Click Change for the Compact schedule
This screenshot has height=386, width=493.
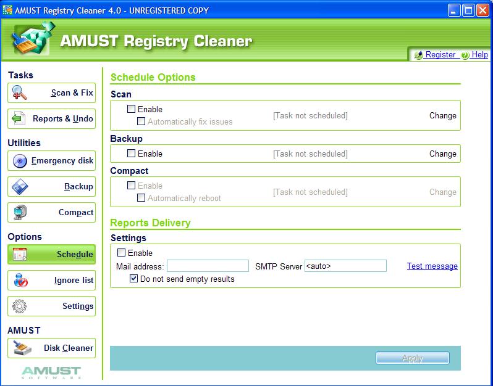pos(443,192)
